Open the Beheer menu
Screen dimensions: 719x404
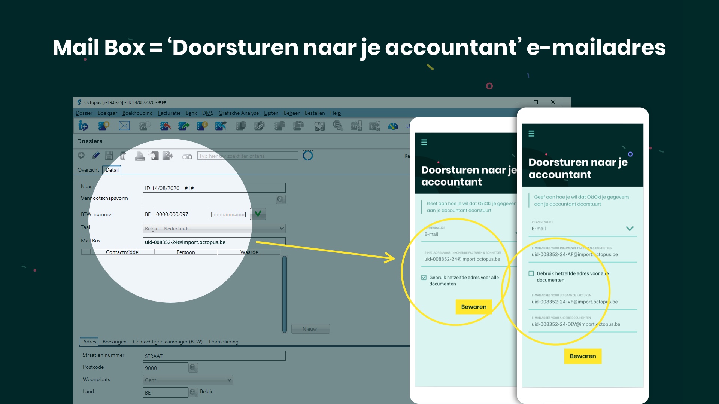[x=292, y=113]
